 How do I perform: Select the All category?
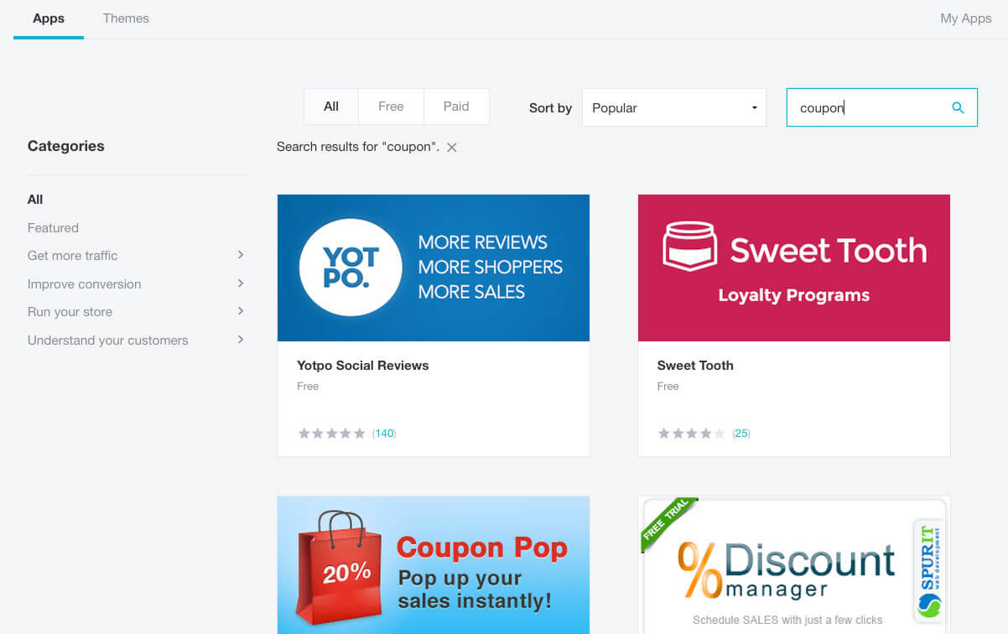click(x=35, y=200)
